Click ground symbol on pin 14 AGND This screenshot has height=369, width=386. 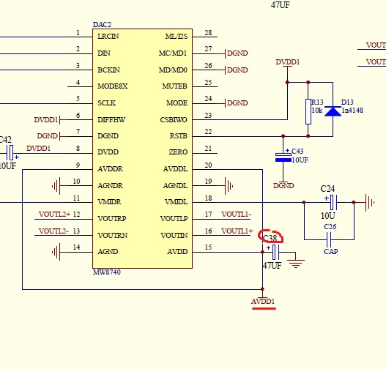(56, 252)
